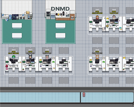Click the pink character in the blue corridor
The image size is (134, 107).
pos(84,95)
